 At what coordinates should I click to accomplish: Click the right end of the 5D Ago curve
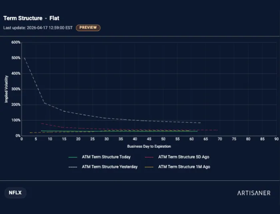click(x=217, y=130)
